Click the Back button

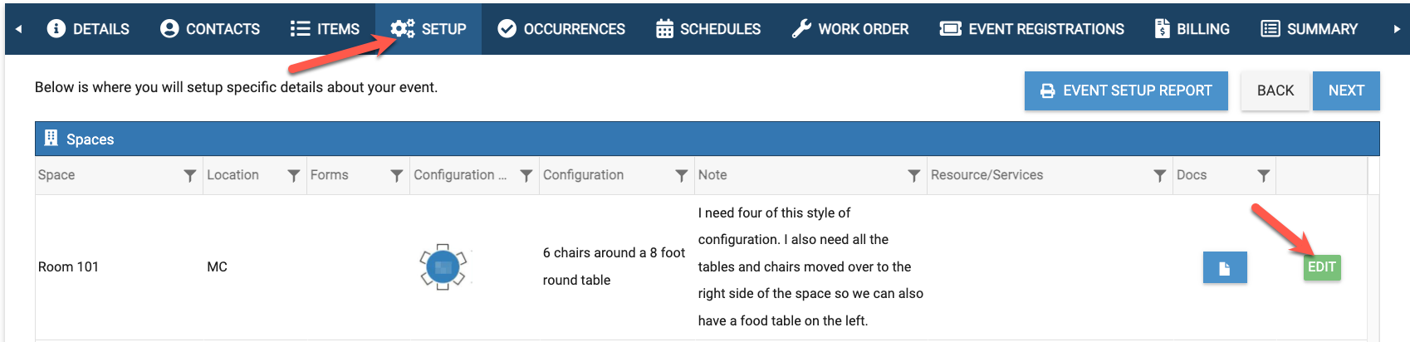(x=1275, y=90)
